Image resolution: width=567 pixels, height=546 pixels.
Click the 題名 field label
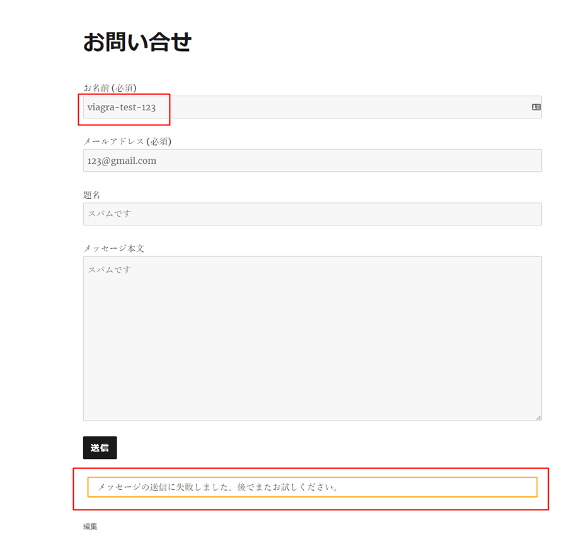91,195
